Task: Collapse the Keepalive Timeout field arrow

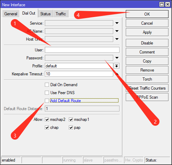Action: (x=117, y=74)
